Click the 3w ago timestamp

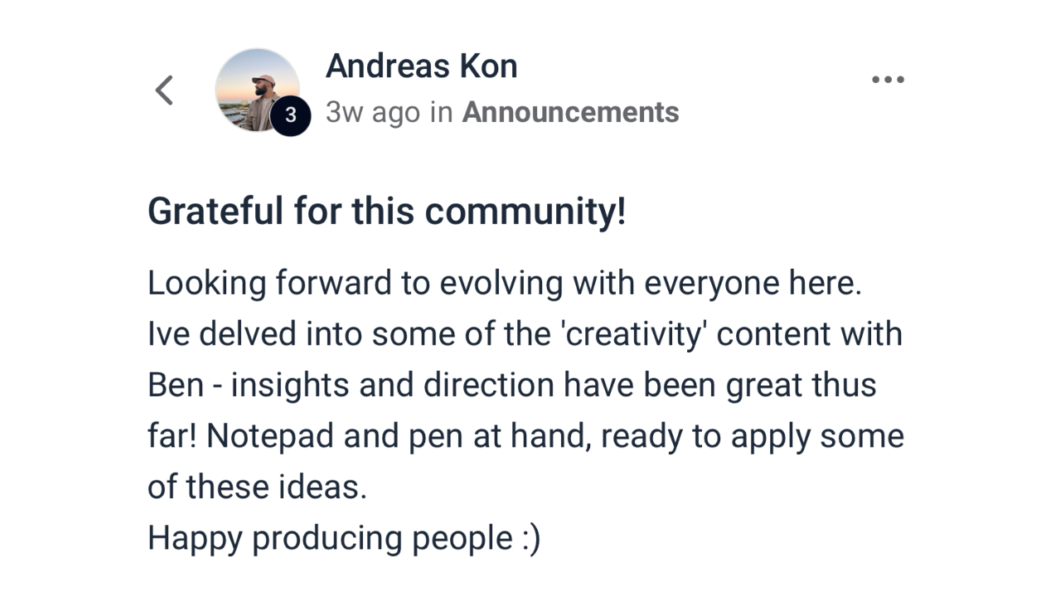[x=373, y=113]
